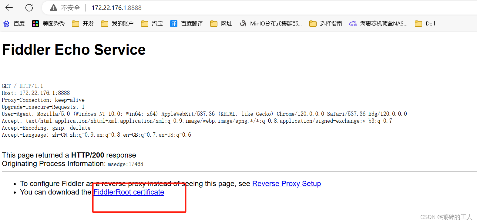Click the User-Agent header line
477x223 pixels.
(x=204, y=114)
